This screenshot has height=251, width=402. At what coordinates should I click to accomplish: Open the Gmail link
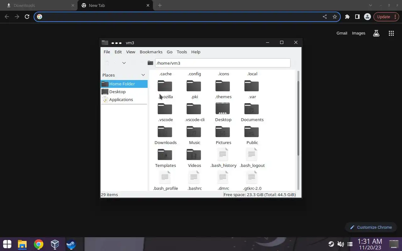[342, 33]
